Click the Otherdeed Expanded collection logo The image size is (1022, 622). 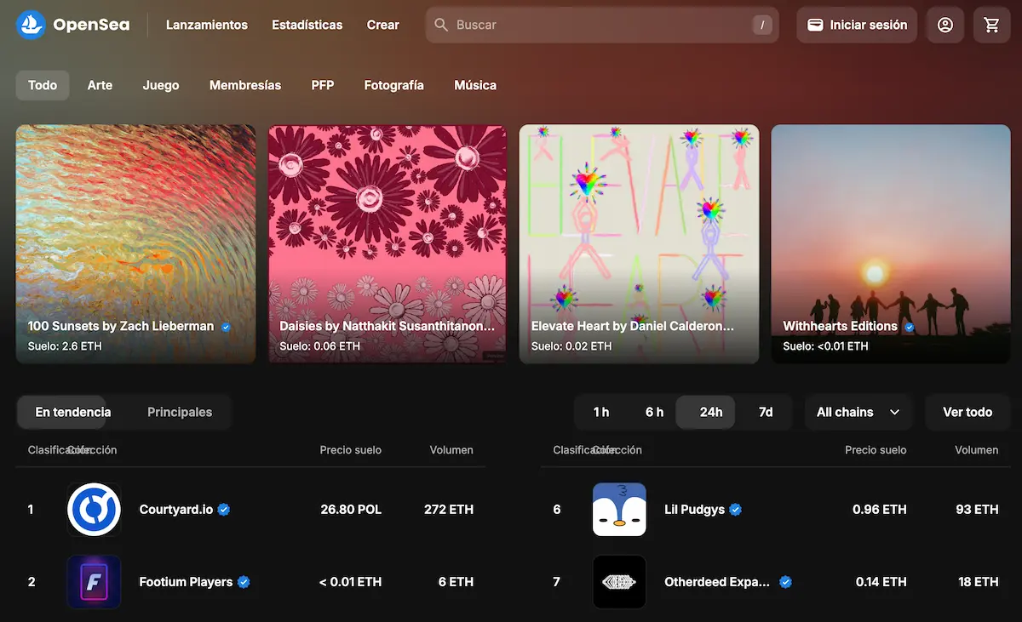619,582
